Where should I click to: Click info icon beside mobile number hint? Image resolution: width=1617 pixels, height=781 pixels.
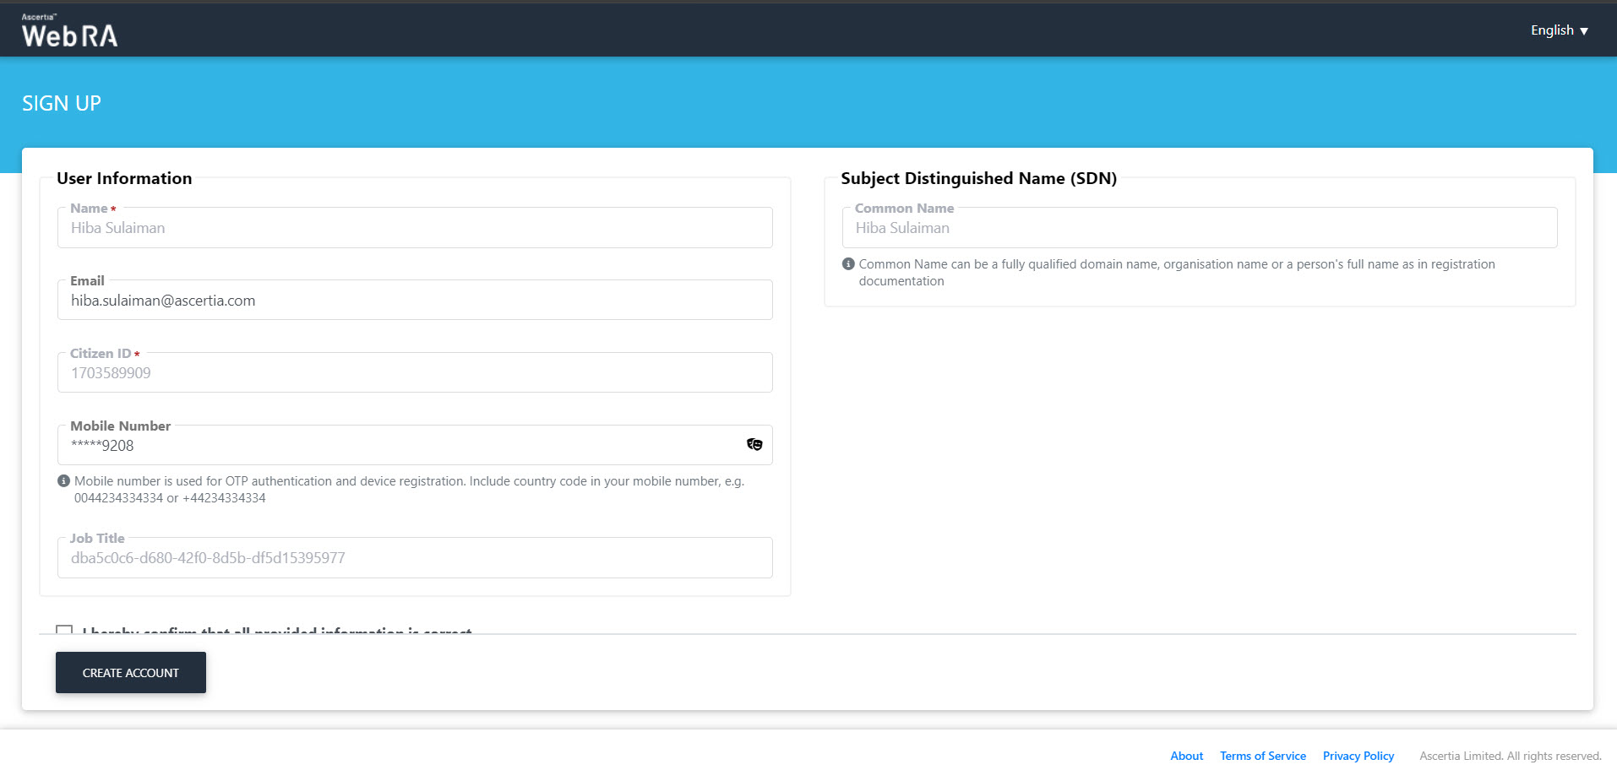pyautogui.click(x=63, y=481)
